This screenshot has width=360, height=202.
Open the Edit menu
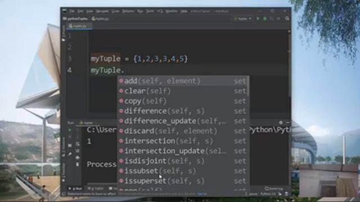click(80, 11)
